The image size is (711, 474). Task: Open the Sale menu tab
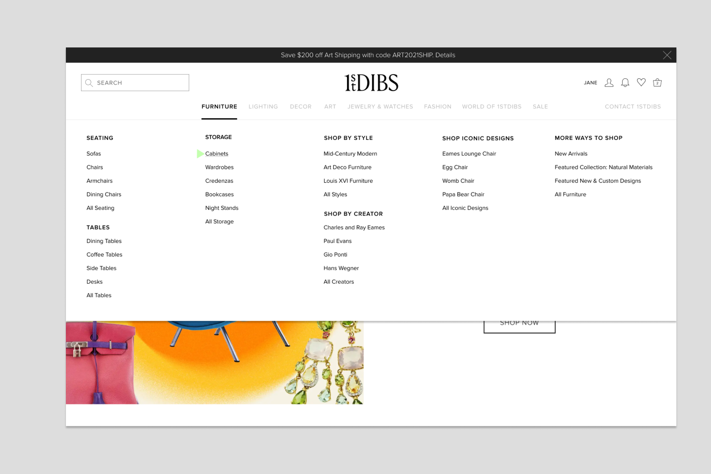(540, 107)
